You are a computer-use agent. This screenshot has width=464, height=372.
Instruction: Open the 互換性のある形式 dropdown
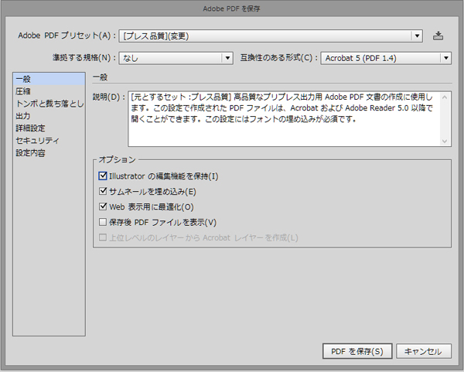386,58
